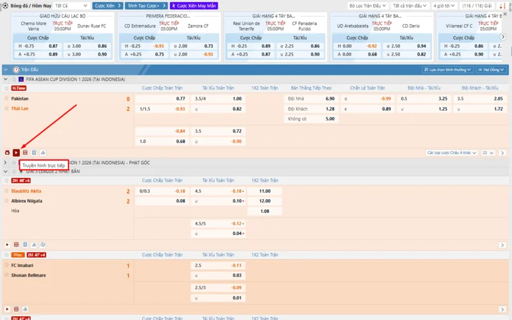Select UD Aretxabaleta under 2.50 odds 0.82
512x320 pixels.
406,54
